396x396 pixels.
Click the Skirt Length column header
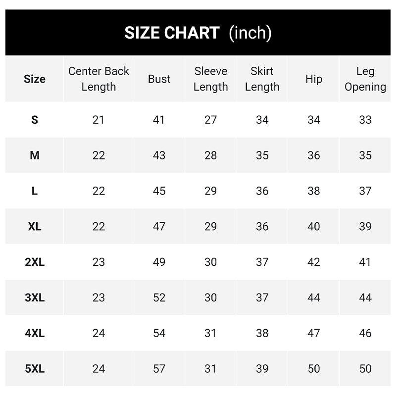262,79
